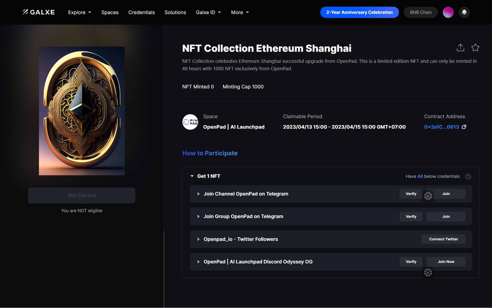Click the OpenPad space logo

pos(190,122)
